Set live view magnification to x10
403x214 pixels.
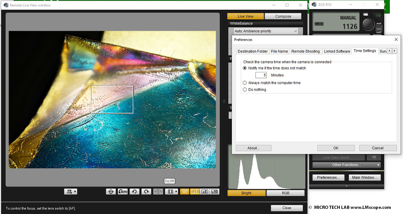[x=214, y=192]
